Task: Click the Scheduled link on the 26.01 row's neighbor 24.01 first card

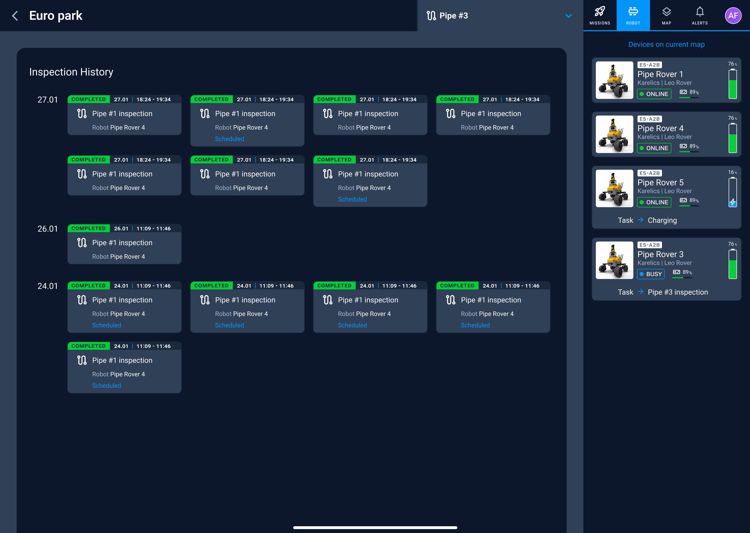Action: (107, 325)
